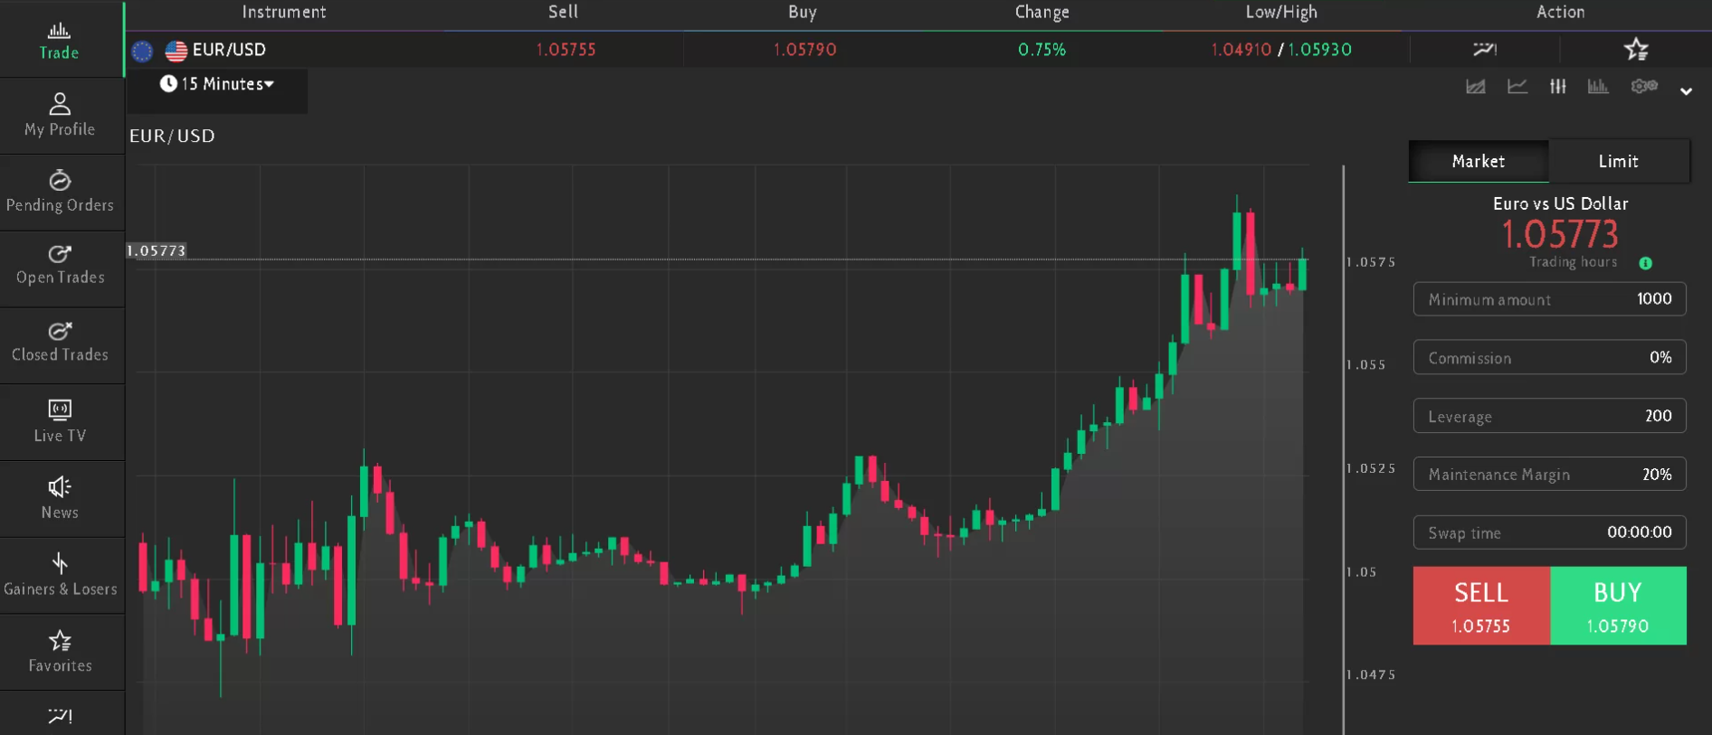This screenshot has width=1712, height=735.
Task: Open Favorites in sidebar
Action: tap(60, 652)
